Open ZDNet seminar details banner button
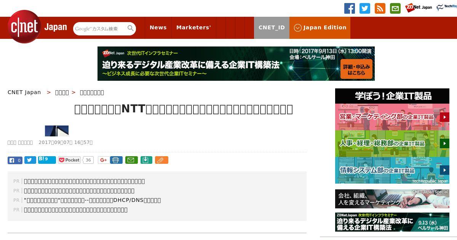Viewport: 457px width, 240px height. (356, 69)
